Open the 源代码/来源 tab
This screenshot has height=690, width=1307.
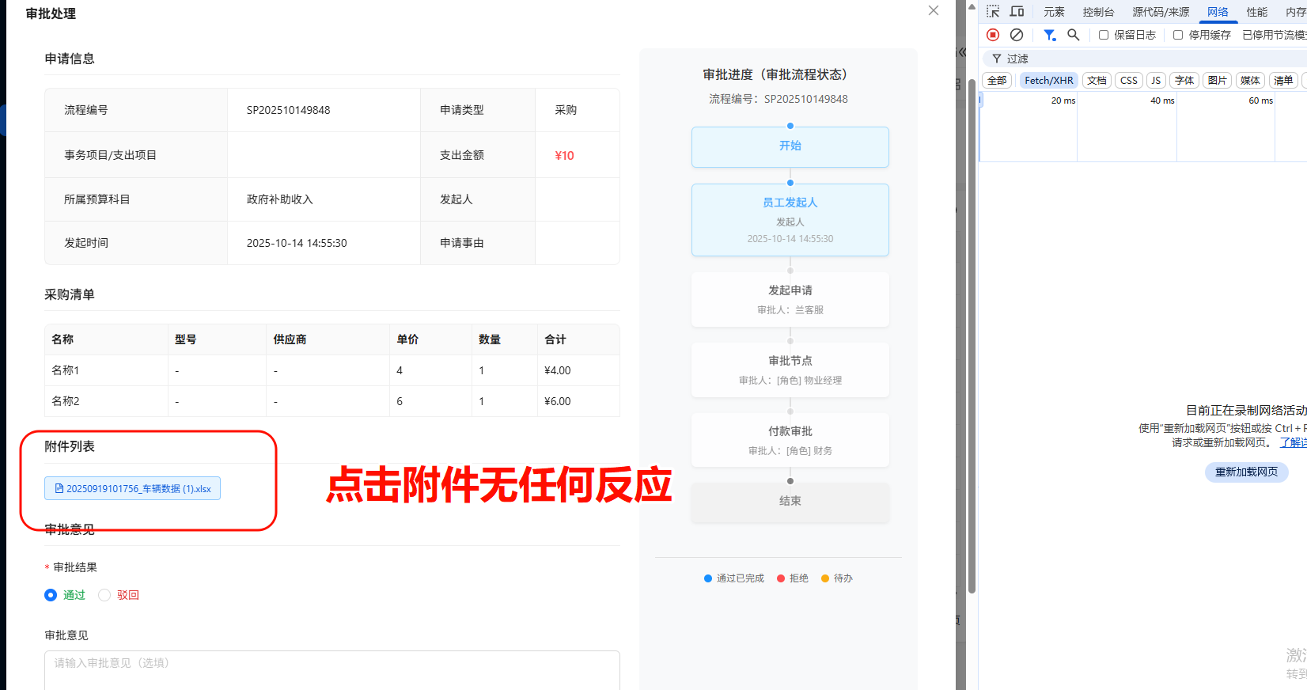pyautogui.click(x=1161, y=12)
